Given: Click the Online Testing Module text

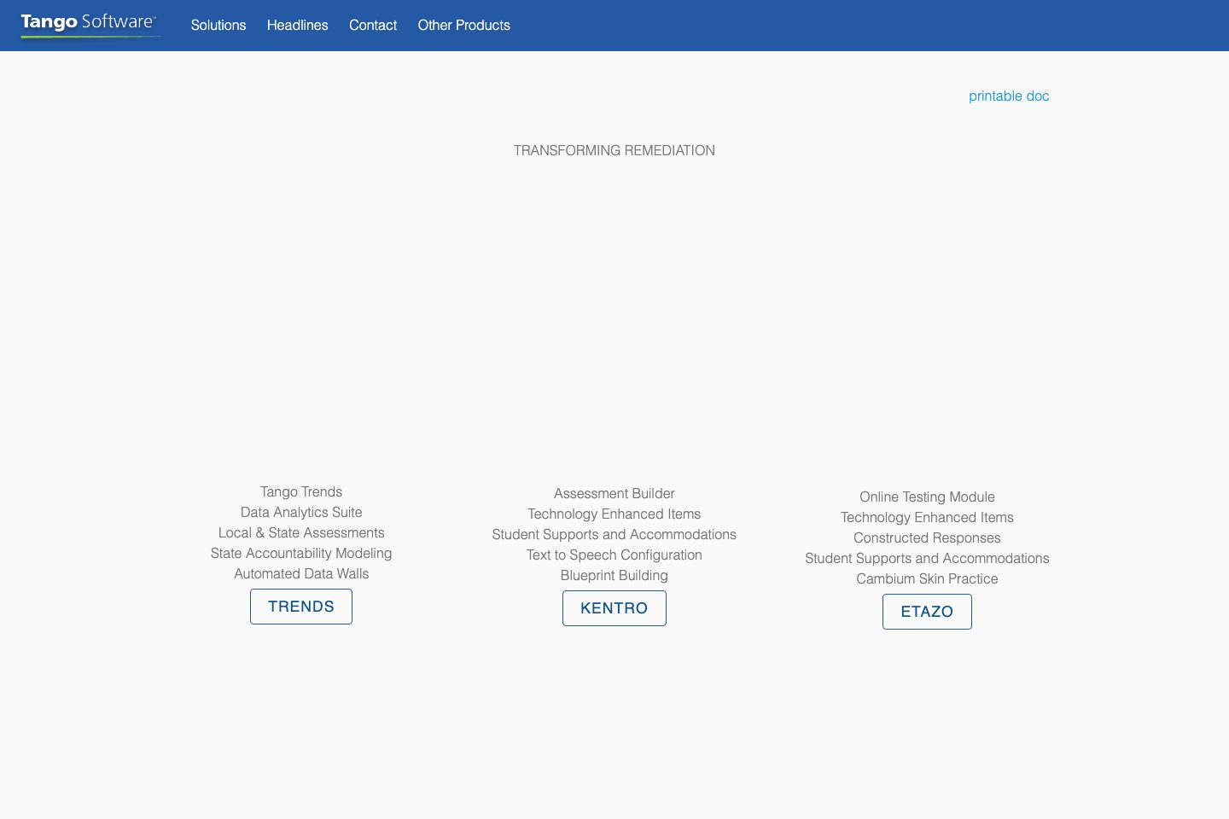Looking at the screenshot, I should (x=927, y=497).
